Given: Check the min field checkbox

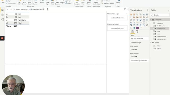Looking at the screenshot, I should pos(154,34).
